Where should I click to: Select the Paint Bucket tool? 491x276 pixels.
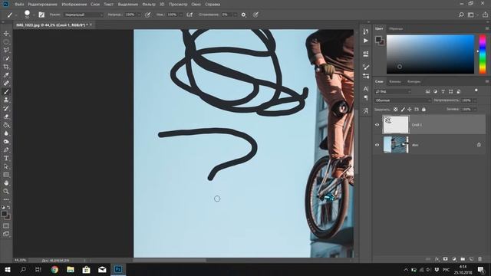click(x=6, y=125)
